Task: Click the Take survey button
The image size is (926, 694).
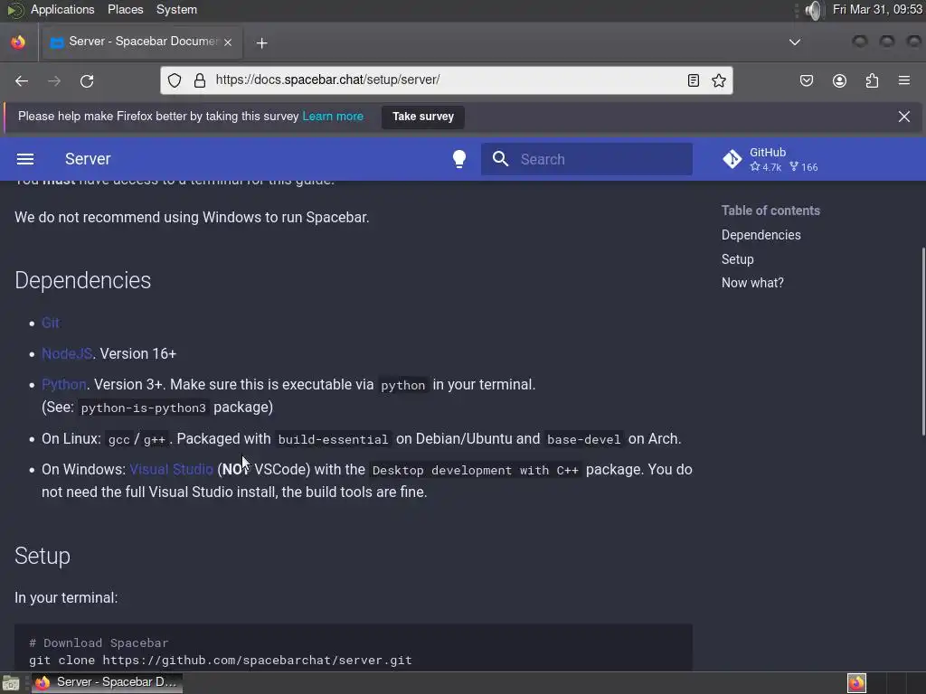Action: 423,117
